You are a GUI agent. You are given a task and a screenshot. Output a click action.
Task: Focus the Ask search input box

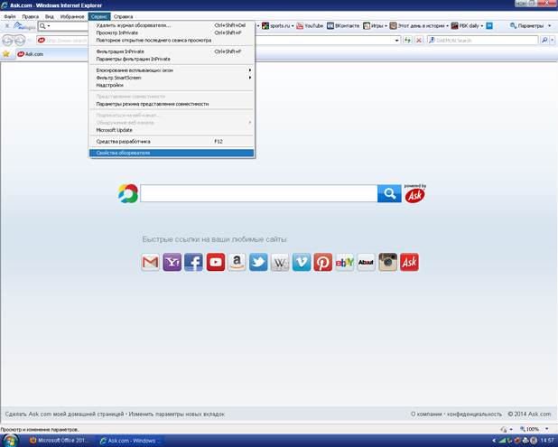coord(259,193)
